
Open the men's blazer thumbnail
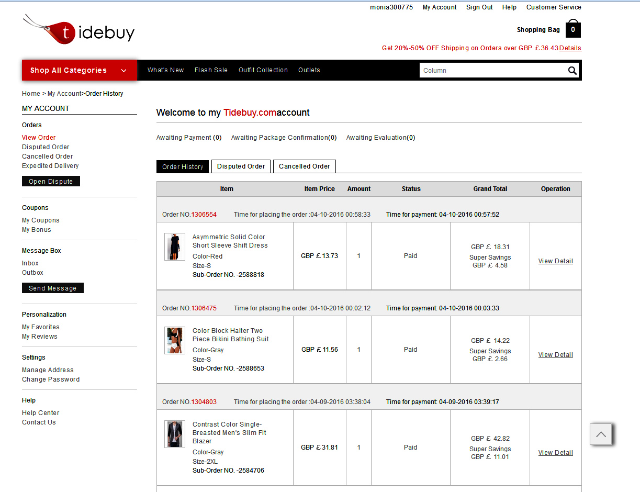click(175, 434)
